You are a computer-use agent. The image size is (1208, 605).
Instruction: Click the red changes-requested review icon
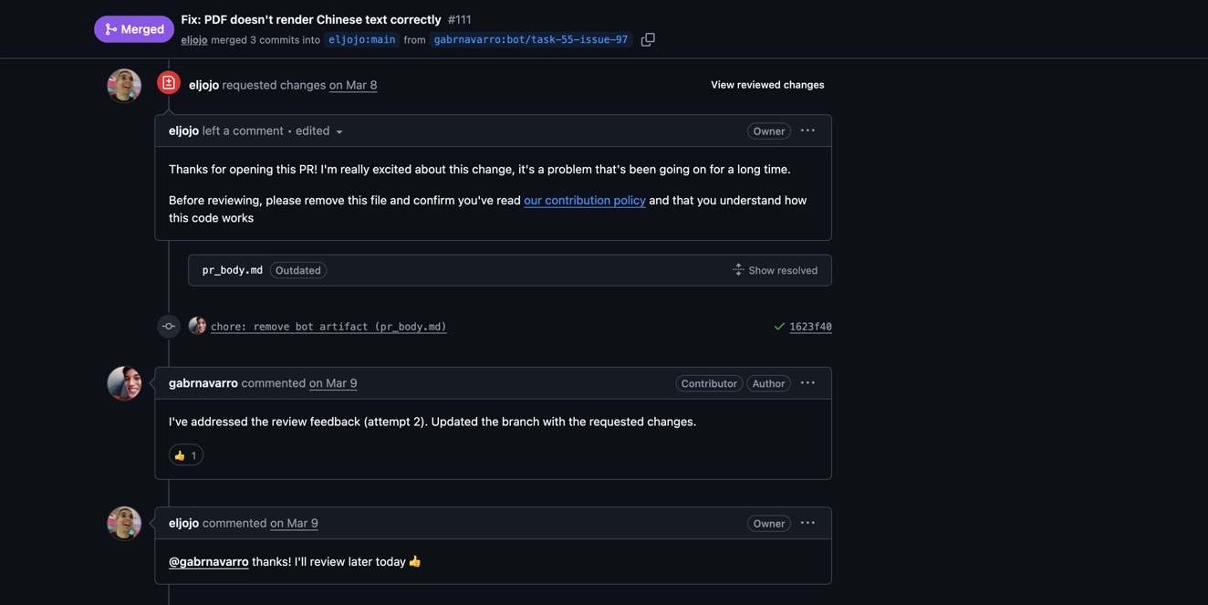click(169, 83)
